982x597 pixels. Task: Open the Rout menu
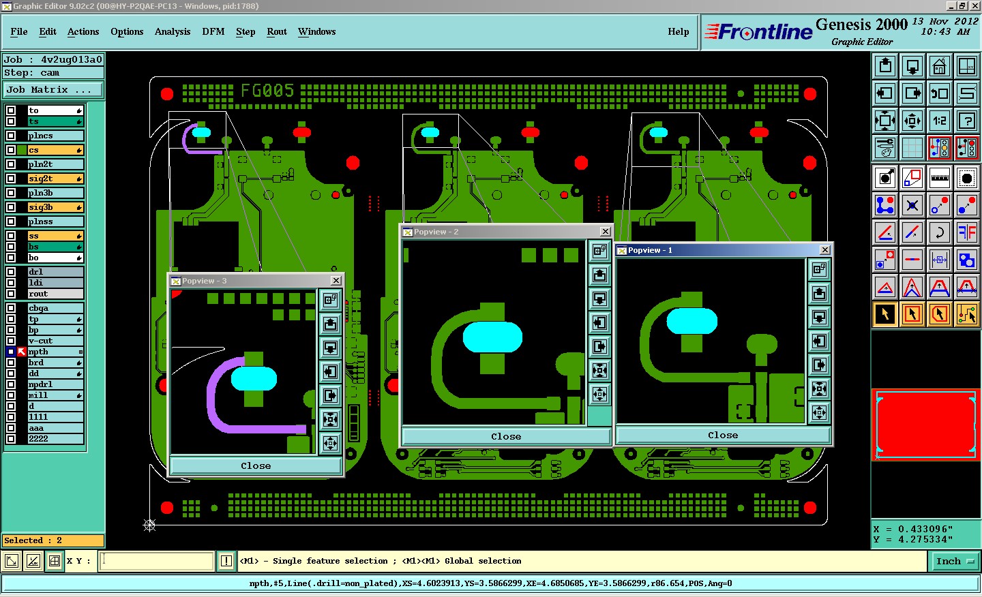(277, 31)
